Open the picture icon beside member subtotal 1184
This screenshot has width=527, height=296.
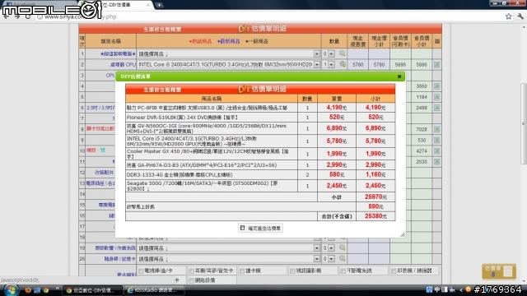pos(436,97)
